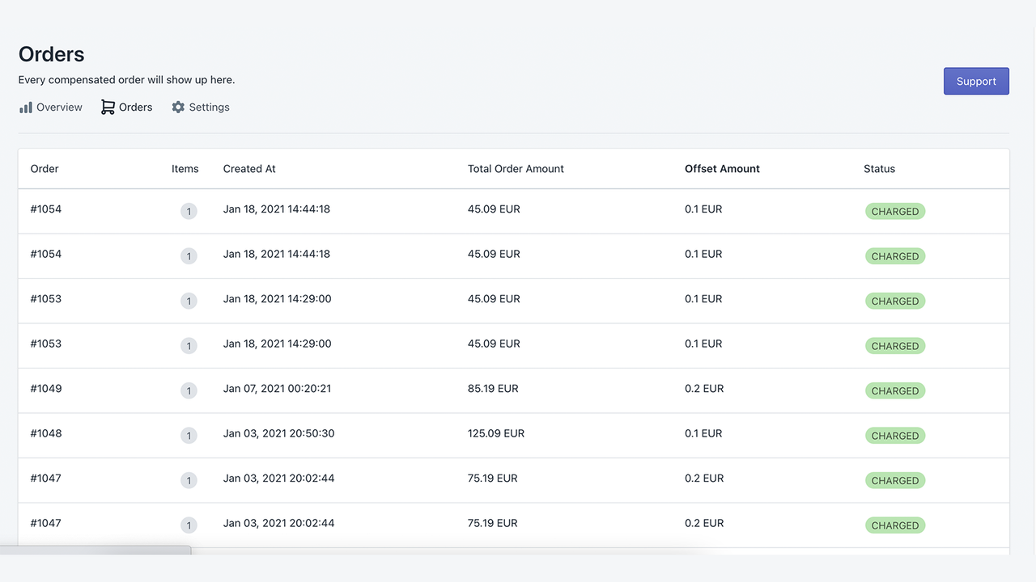Click the bar chart Overview icon

tap(27, 107)
